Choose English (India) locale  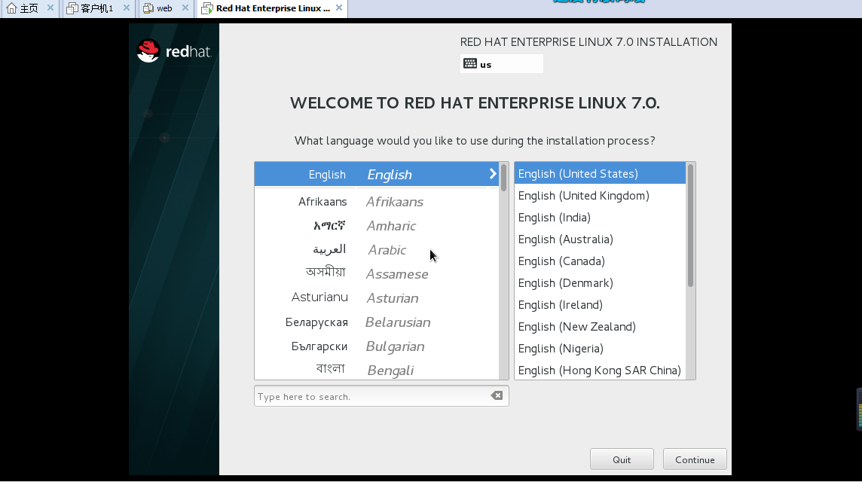[600, 218]
